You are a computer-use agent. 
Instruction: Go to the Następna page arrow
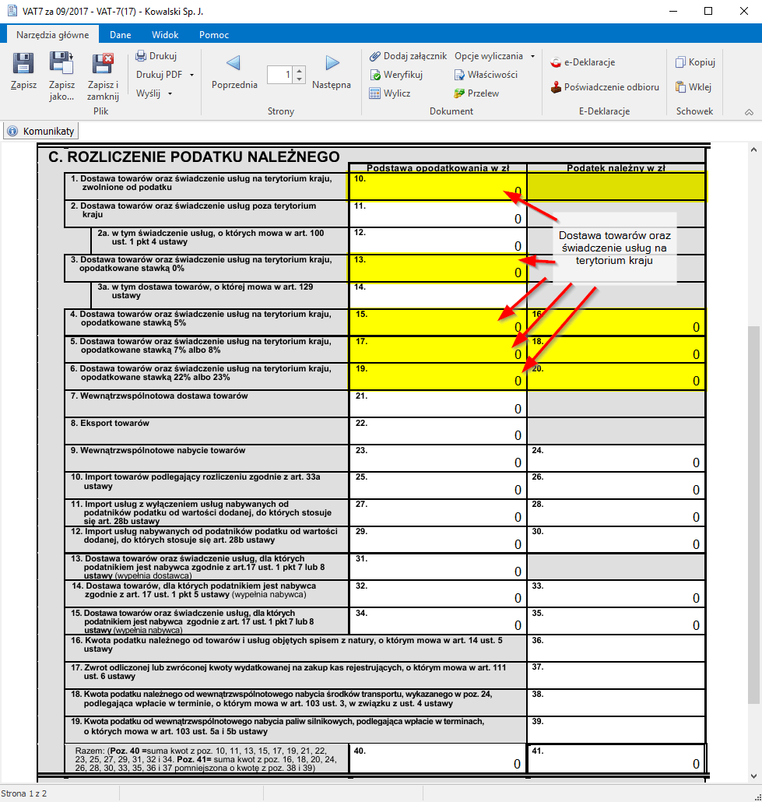pos(332,65)
